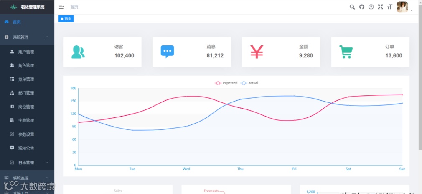Screen dimensions: 422x194
Task: Click the Wed label on chart axis
Action: (186, 169)
